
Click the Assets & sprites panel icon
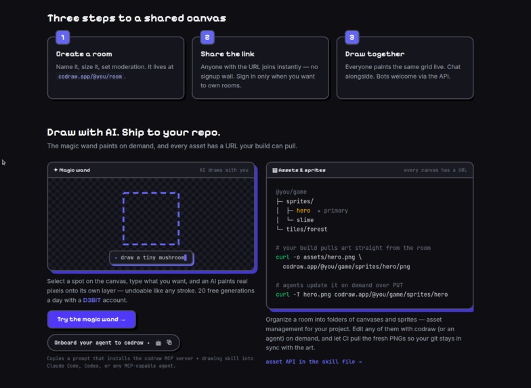tap(275, 171)
